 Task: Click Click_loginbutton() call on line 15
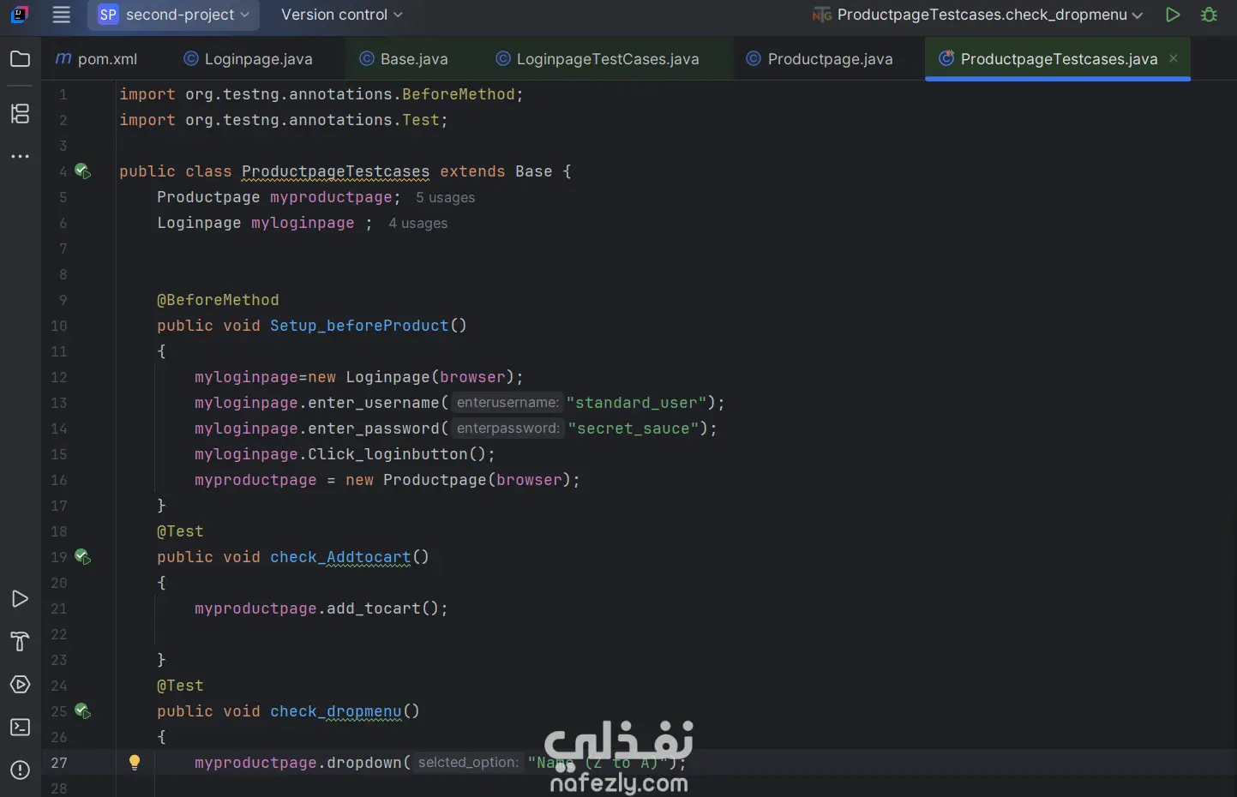tap(396, 454)
